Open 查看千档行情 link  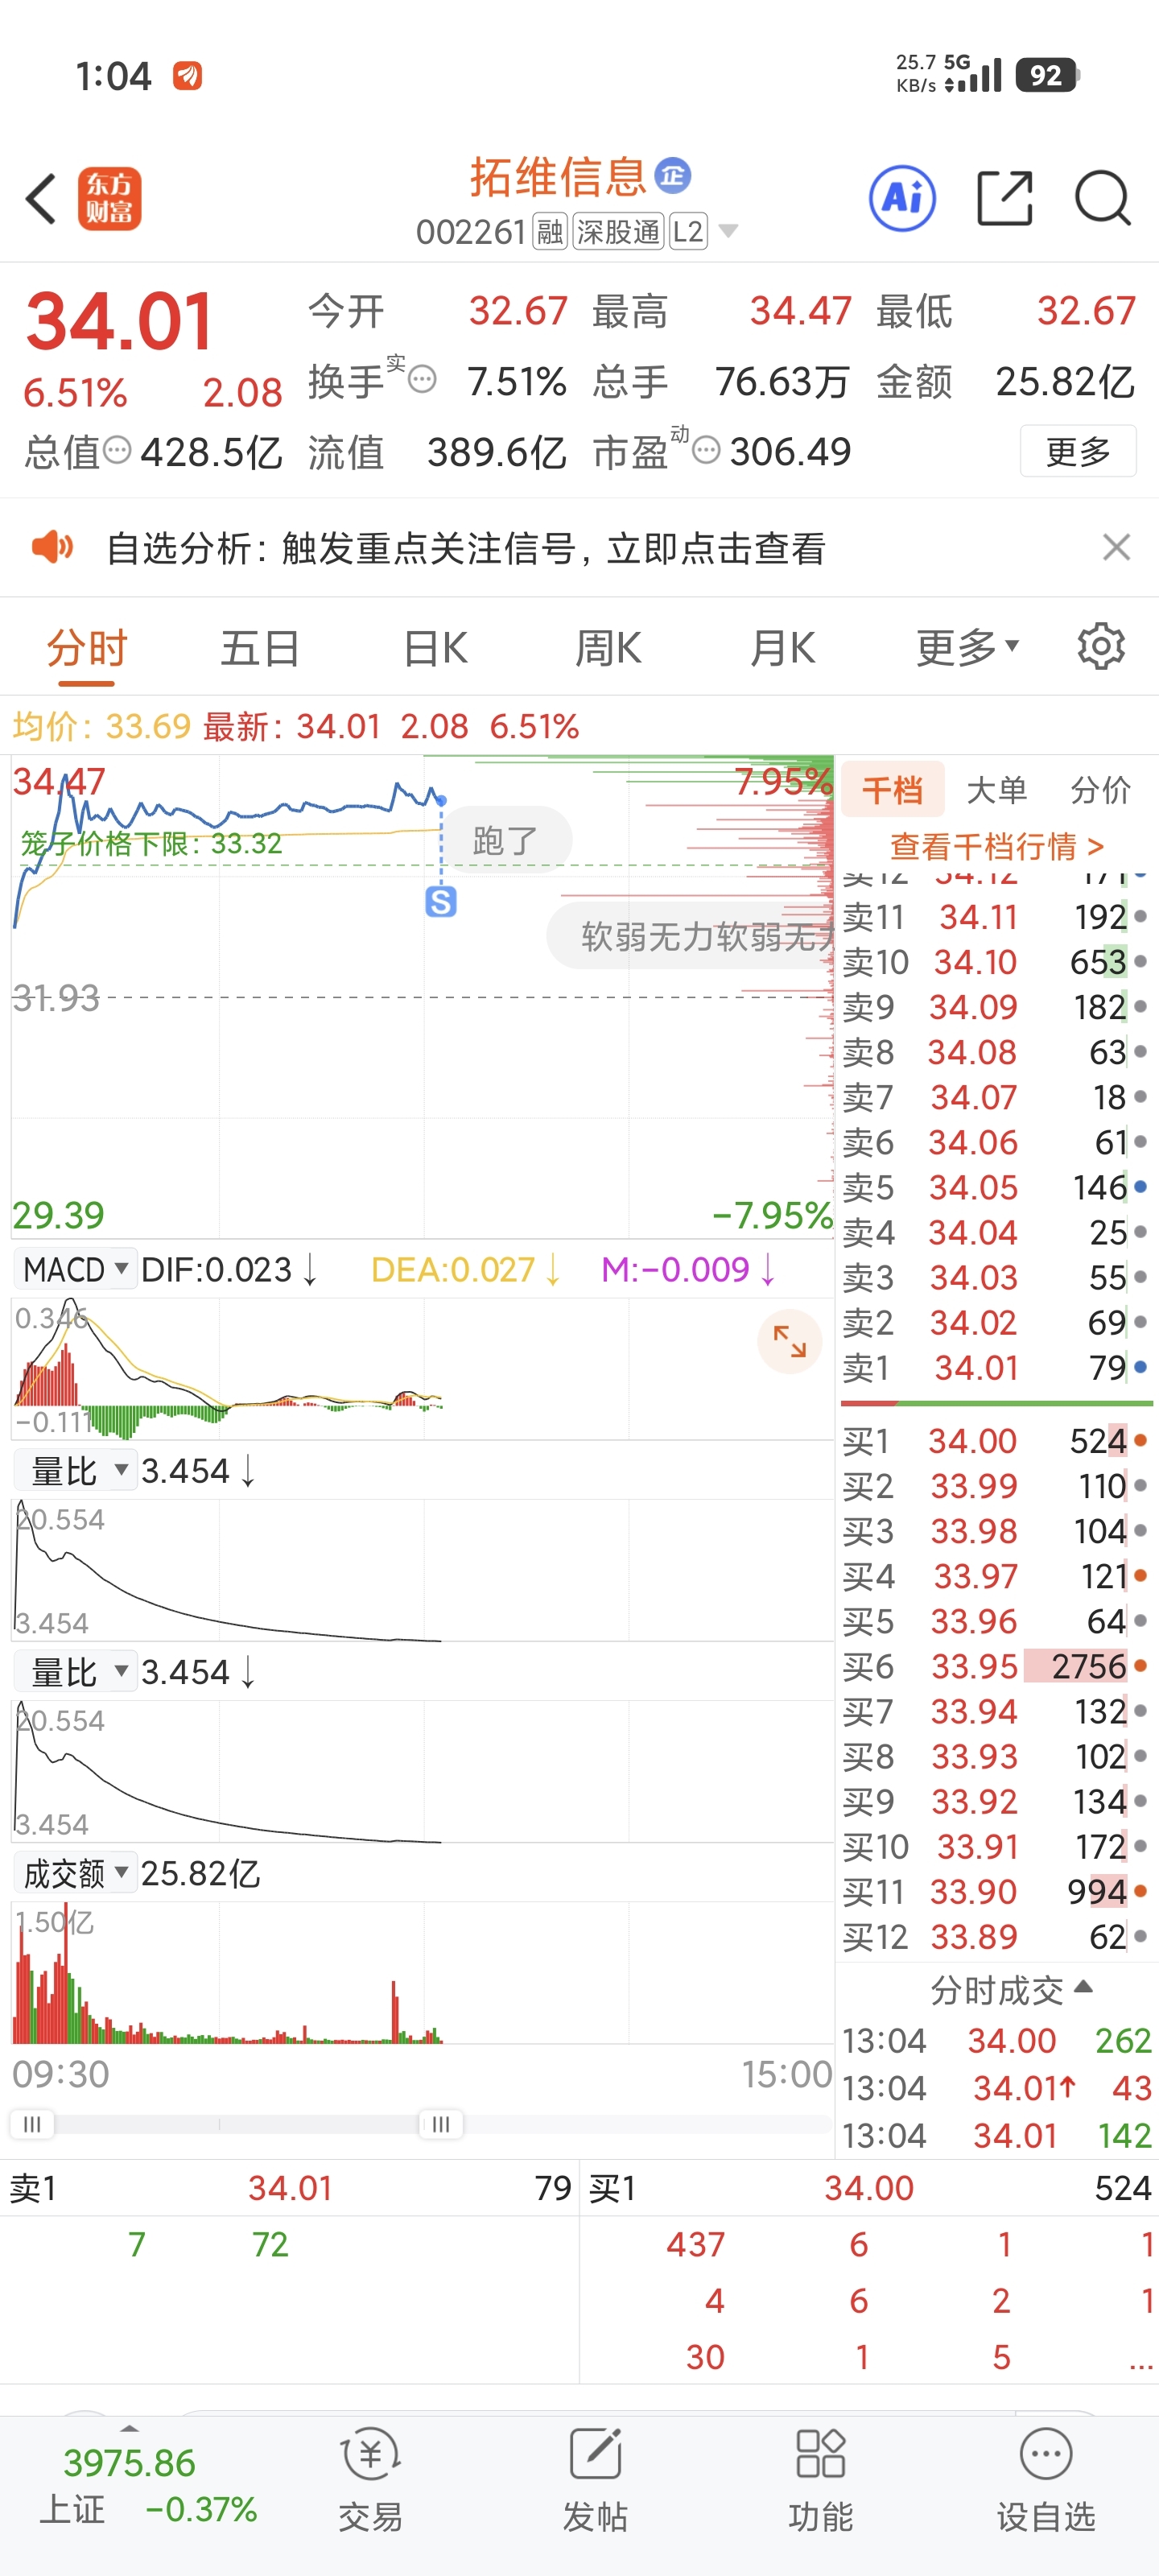[997, 846]
